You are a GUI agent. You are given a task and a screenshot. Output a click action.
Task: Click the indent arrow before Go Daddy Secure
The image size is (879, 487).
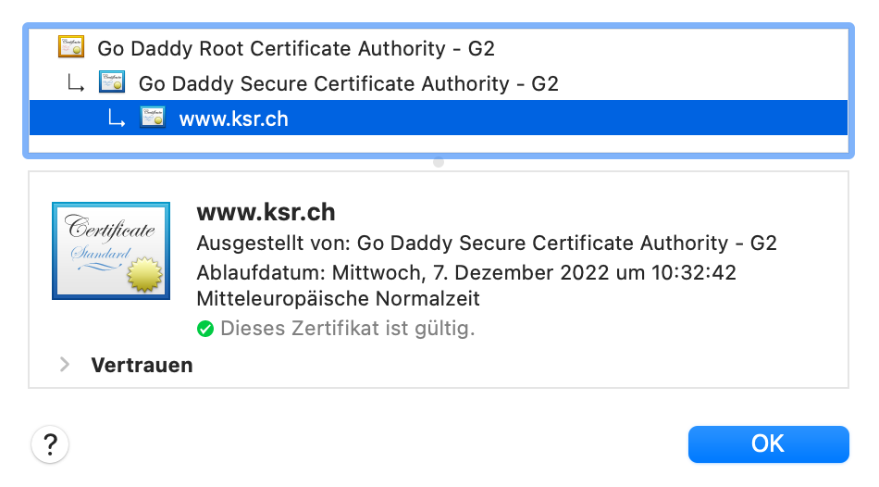coord(75,83)
